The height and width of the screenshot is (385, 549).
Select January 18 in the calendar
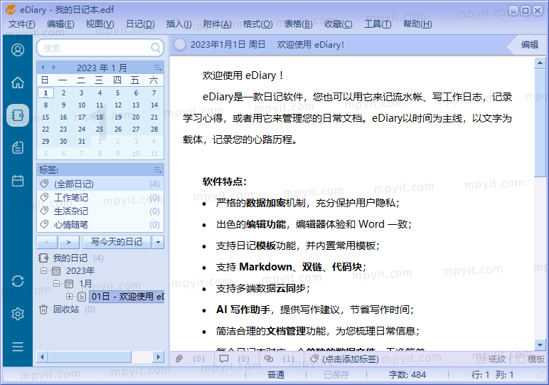(100, 117)
